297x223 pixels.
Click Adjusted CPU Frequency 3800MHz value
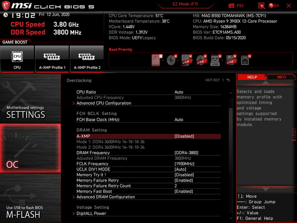(x=183, y=98)
